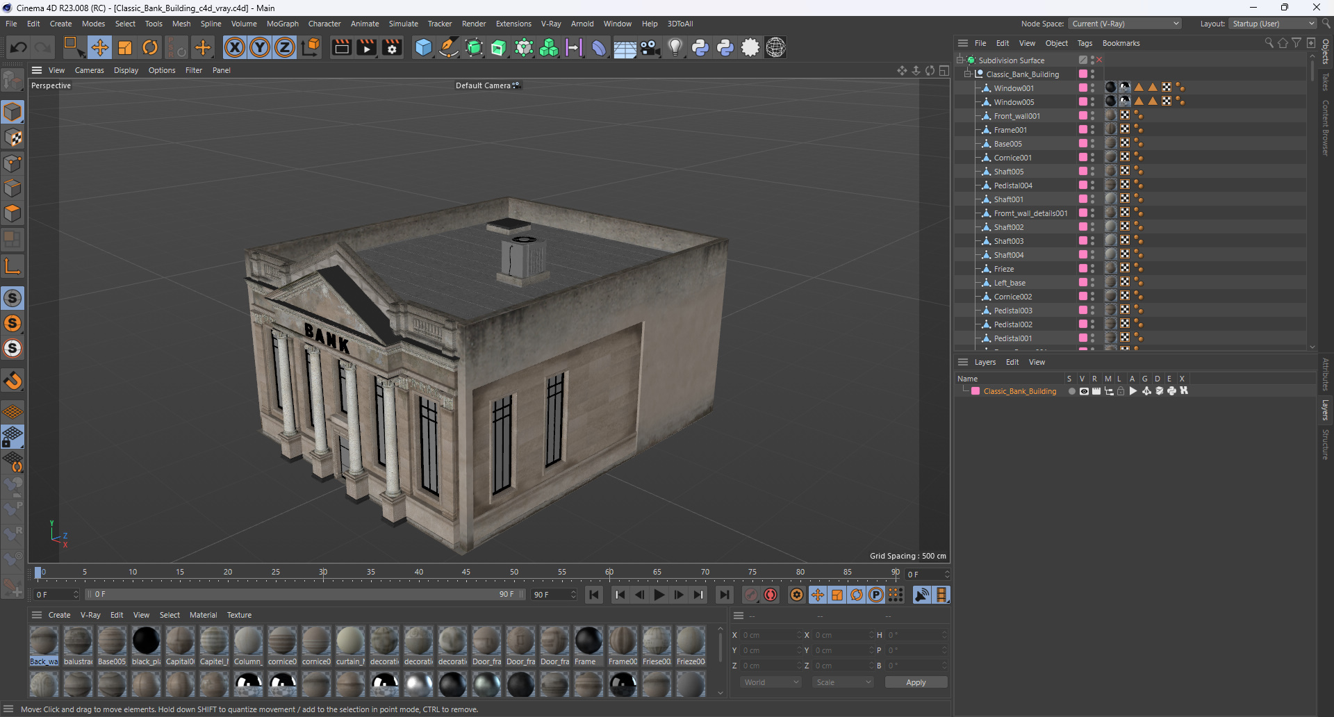Click the Spline Pen tool icon
Viewport: 1334px width, 717px height.
click(449, 47)
